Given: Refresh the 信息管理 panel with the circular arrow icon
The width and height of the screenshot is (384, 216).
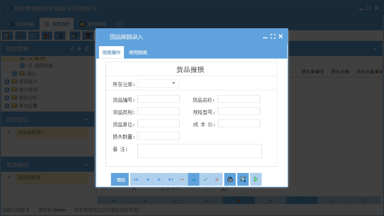Looking at the screenshot, I should click(x=87, y=49).
